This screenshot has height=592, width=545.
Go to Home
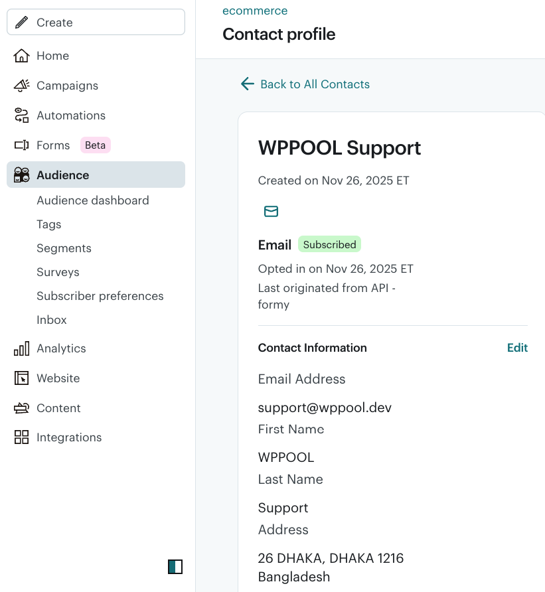53,56
